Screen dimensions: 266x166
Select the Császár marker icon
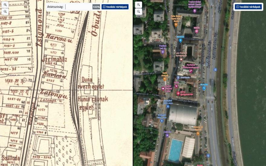tap(167, 135)
